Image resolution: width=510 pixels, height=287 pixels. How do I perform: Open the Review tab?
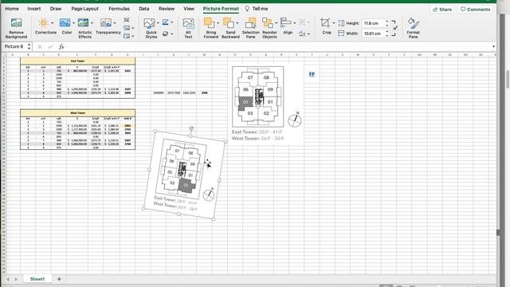tap(167, 9)
